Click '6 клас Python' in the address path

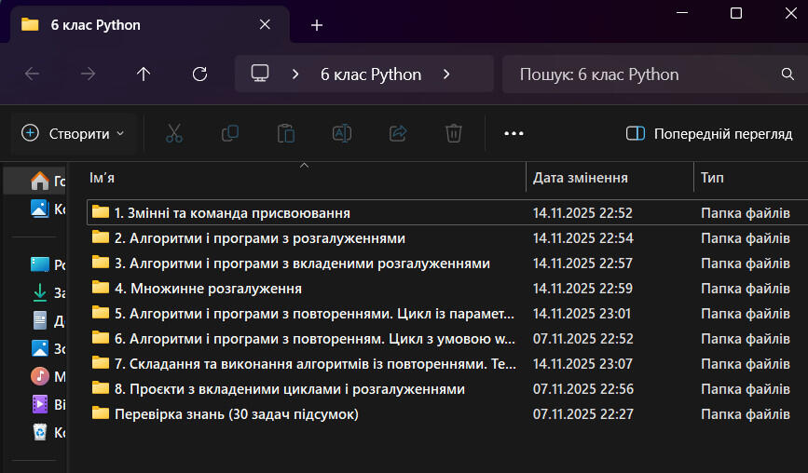coord(371,74)
